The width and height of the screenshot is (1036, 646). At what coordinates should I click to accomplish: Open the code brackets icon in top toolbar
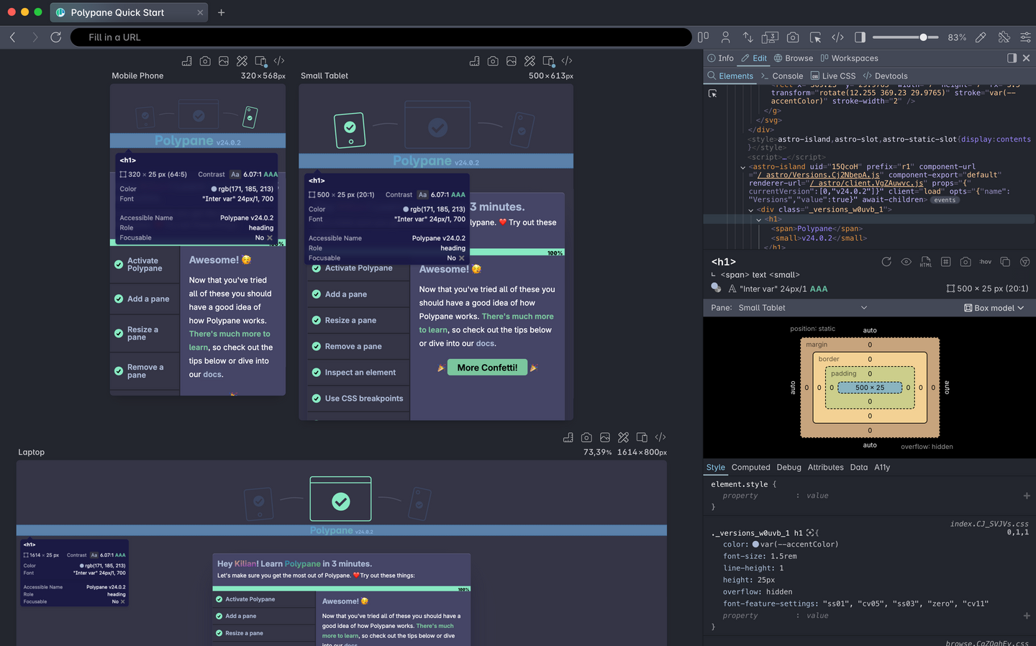click(x=837, y=37)
